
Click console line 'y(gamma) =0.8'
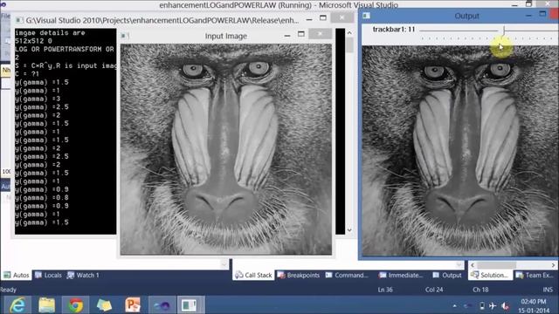point(42,198)
